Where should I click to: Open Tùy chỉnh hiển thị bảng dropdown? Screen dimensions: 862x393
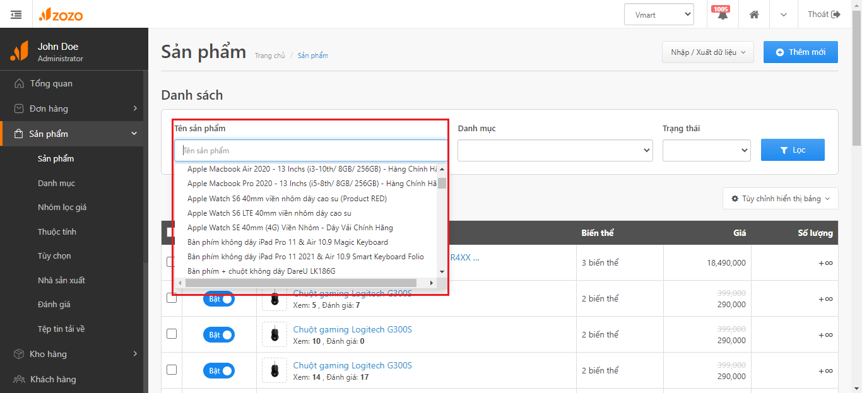781,199
